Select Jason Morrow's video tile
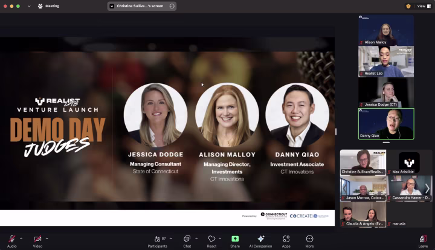The width and height of the screenshot is (435, 250). pyautogui.click(x=363, y=188)
